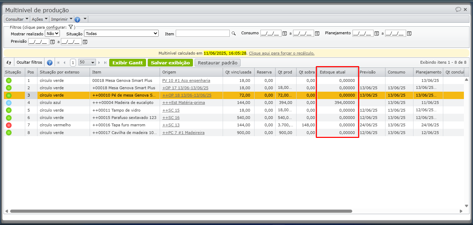
Task: Open the Consultar menu
Action: tap(17, 19)
